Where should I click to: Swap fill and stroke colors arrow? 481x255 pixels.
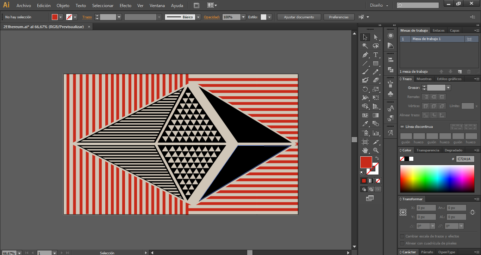click(x=377, y=158)
